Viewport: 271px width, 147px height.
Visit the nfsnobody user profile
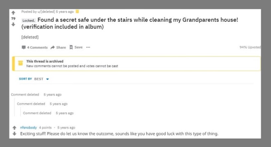point(29,128)
